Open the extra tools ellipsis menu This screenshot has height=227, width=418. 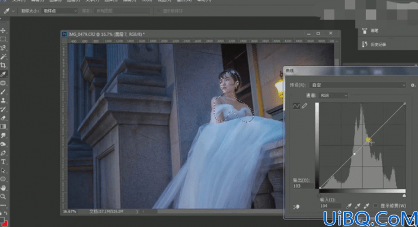click(x=3, y=206)
